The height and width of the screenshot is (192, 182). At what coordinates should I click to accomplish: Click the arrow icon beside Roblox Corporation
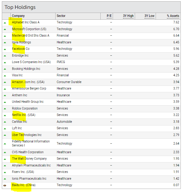(x=5, y=109)
